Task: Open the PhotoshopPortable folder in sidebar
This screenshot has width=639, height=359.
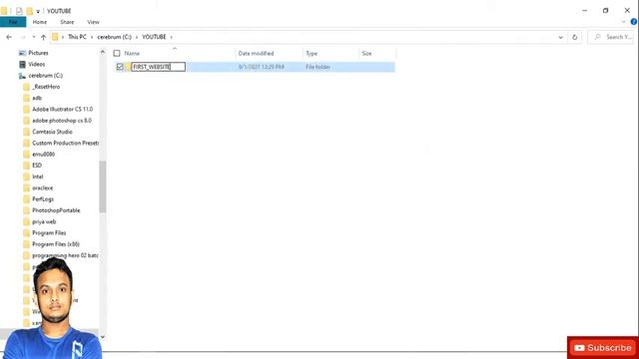Action: (56, 210)
